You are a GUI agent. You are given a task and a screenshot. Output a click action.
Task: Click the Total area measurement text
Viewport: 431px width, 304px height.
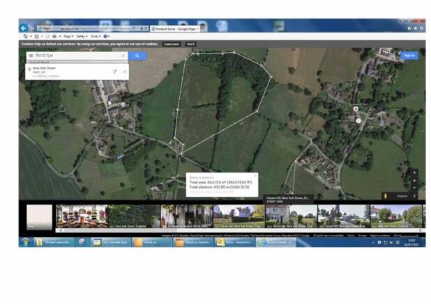coord(220,182)
